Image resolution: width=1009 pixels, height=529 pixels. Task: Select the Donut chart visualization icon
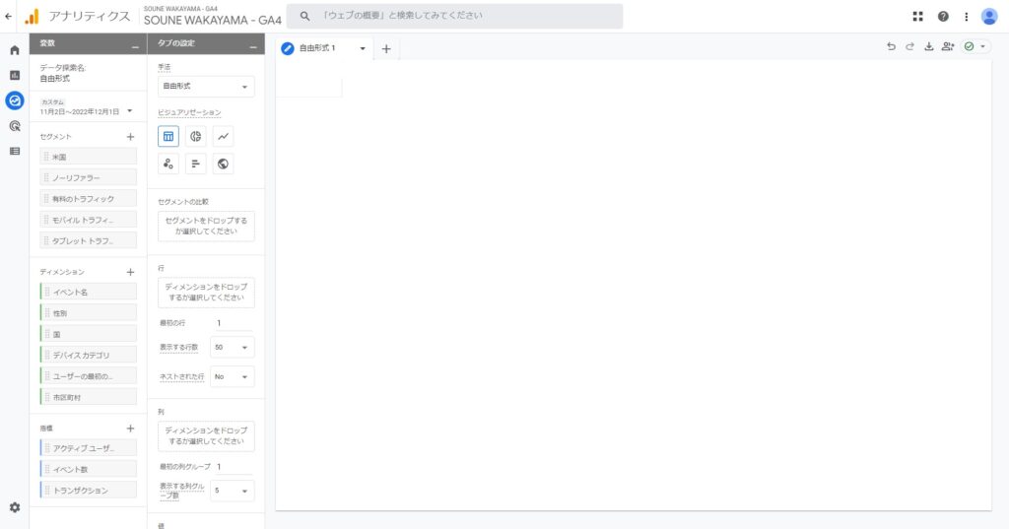pos(196,136)
